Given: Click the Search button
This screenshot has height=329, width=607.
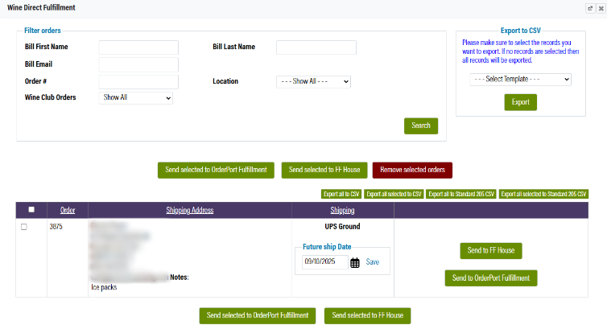Looking at the screenshot, I should 421,126.
